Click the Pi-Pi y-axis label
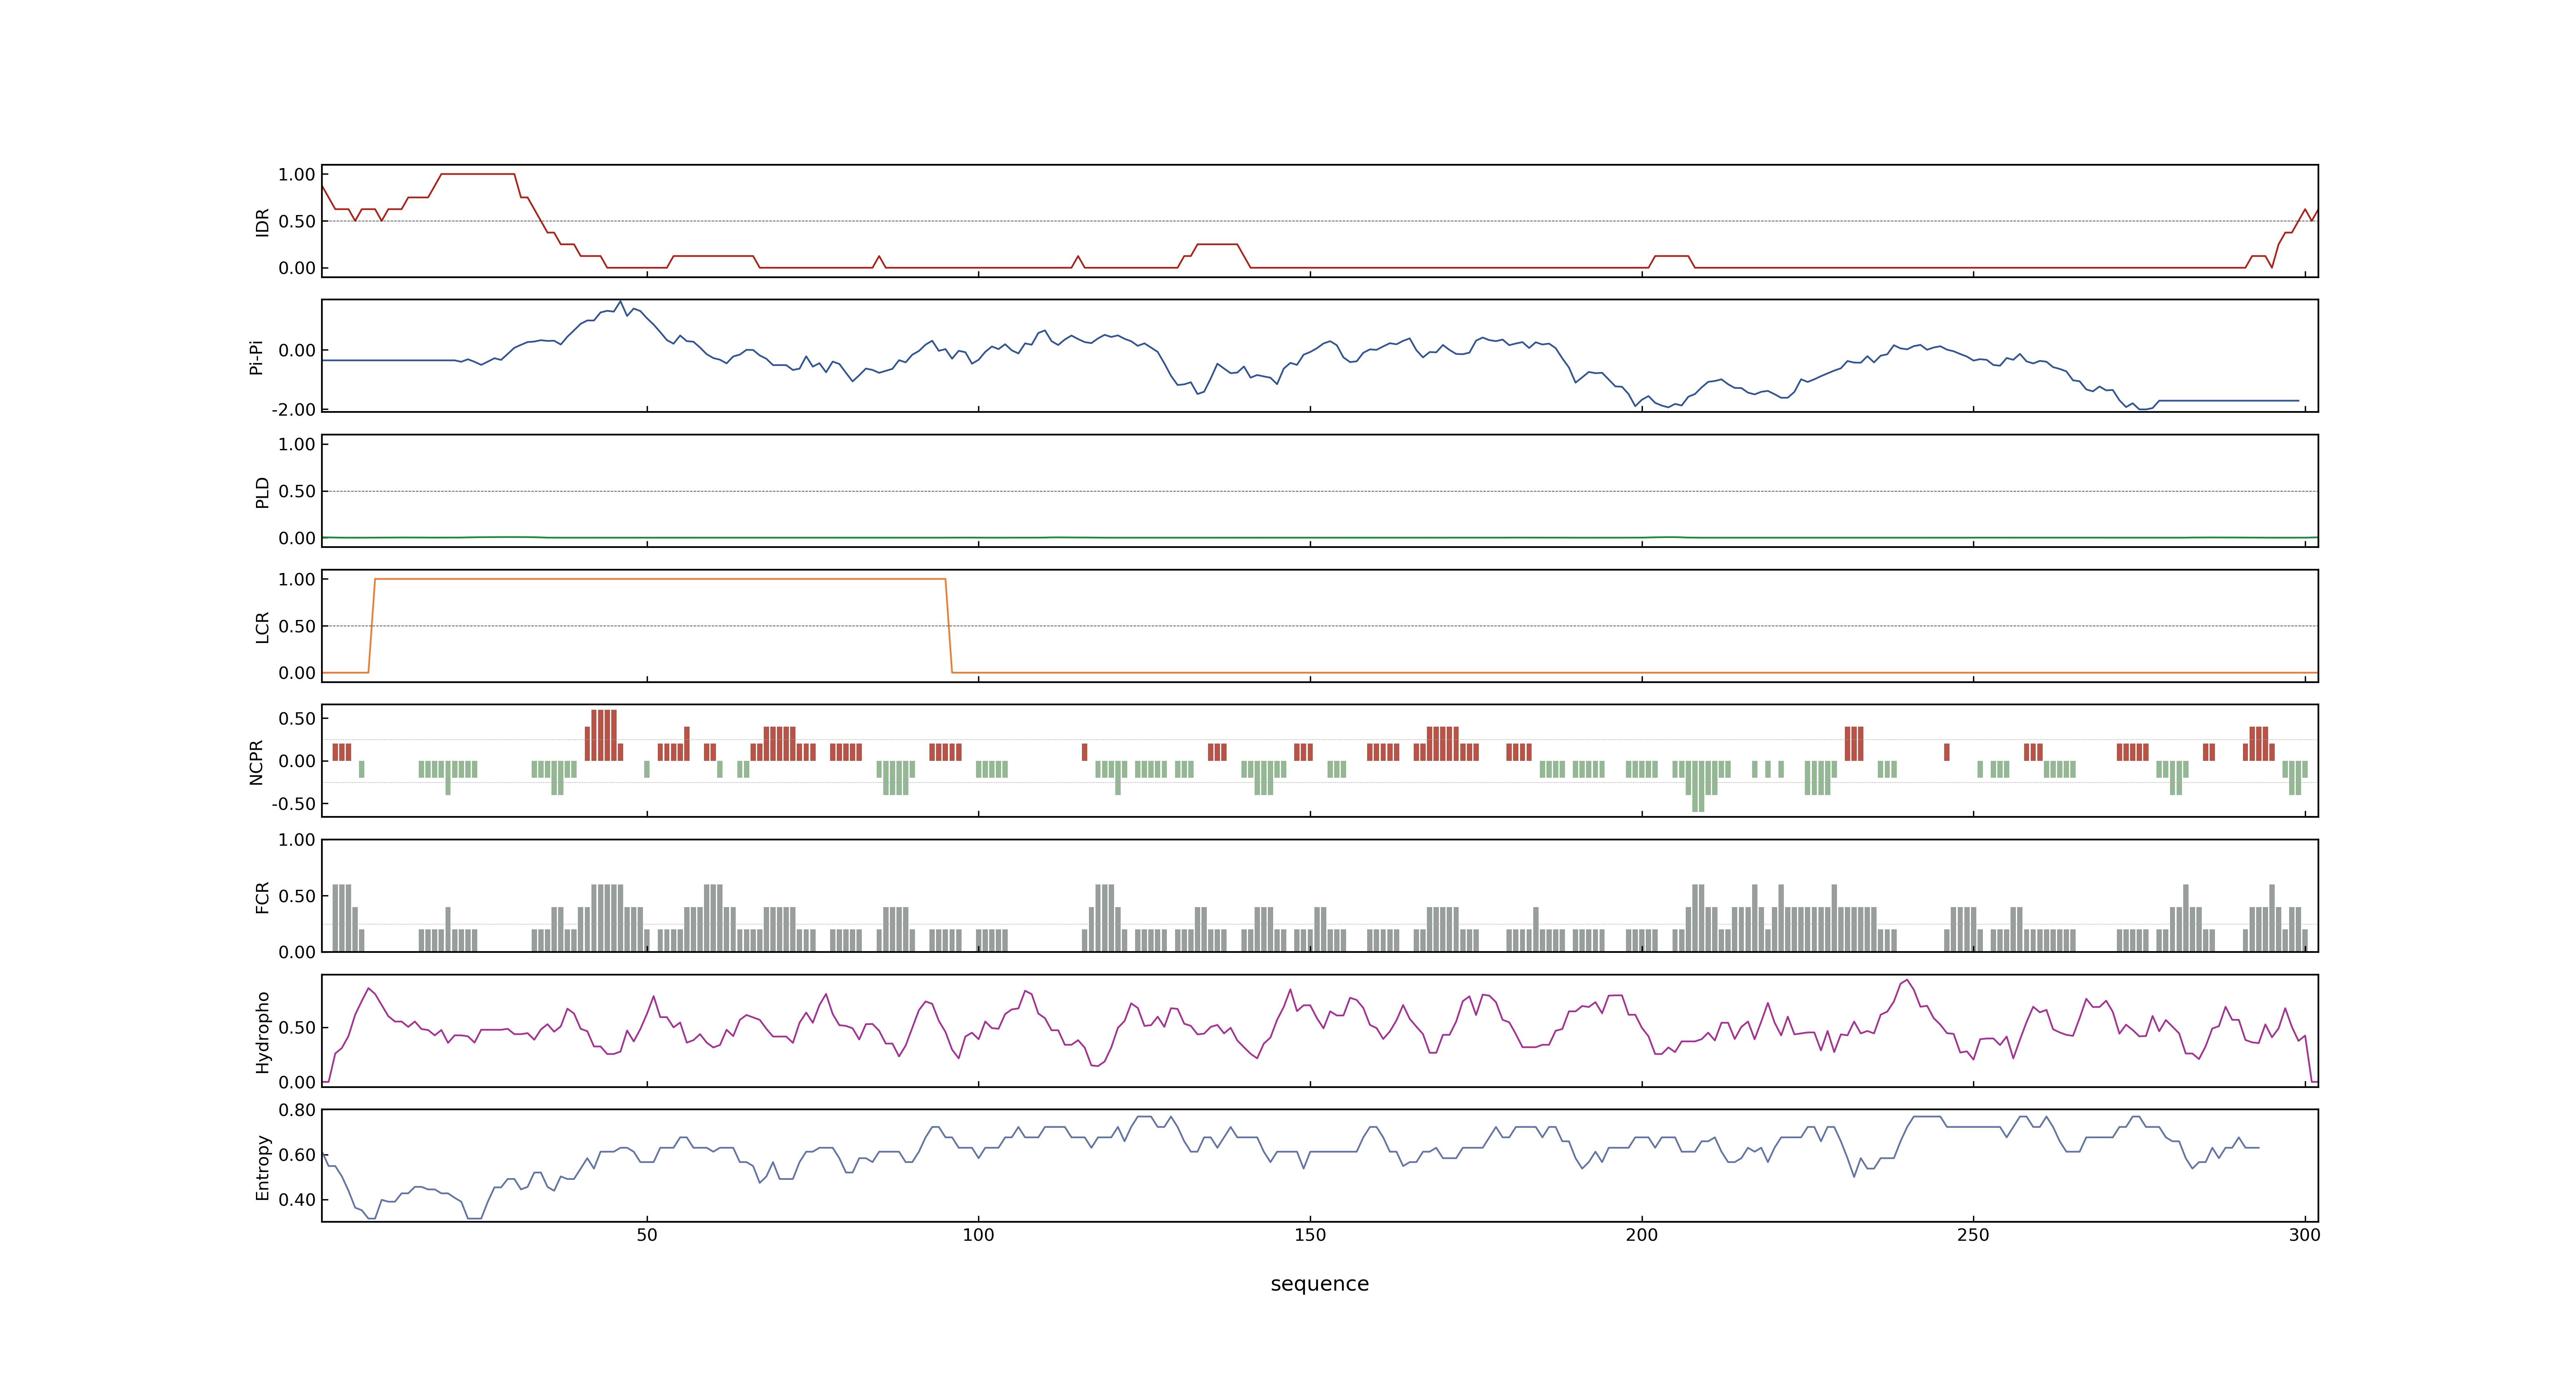 256,357
